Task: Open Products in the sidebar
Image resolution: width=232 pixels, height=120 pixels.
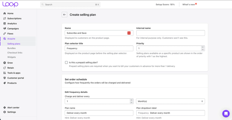Action: point(12,83)
